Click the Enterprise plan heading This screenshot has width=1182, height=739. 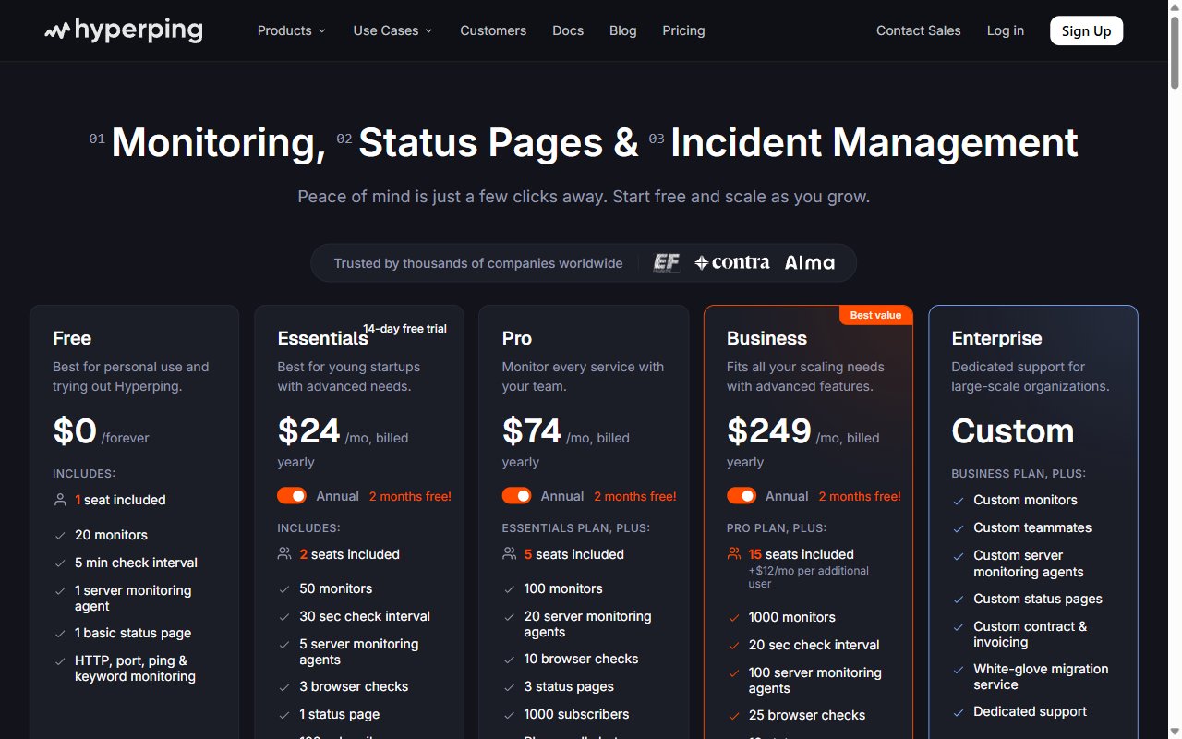997,338
